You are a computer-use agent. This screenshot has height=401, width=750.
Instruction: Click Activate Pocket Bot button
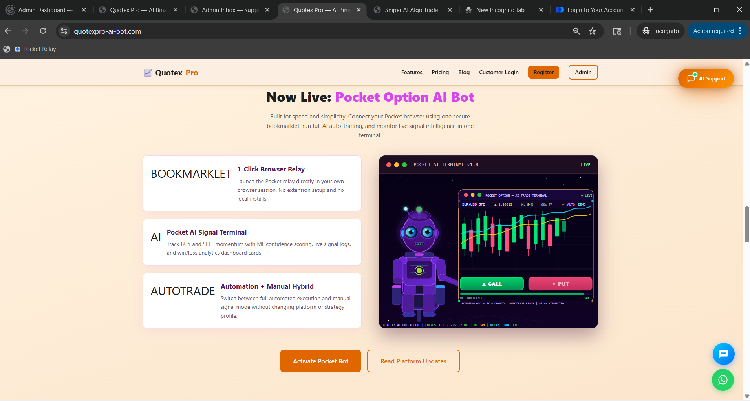click(x=320, y=361)
